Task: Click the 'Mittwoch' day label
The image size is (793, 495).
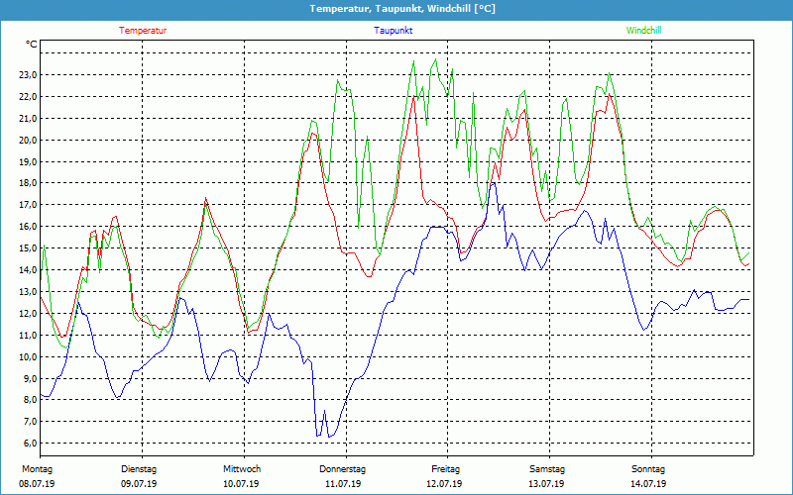Action: pyautogui.click(x=242, y=469)
